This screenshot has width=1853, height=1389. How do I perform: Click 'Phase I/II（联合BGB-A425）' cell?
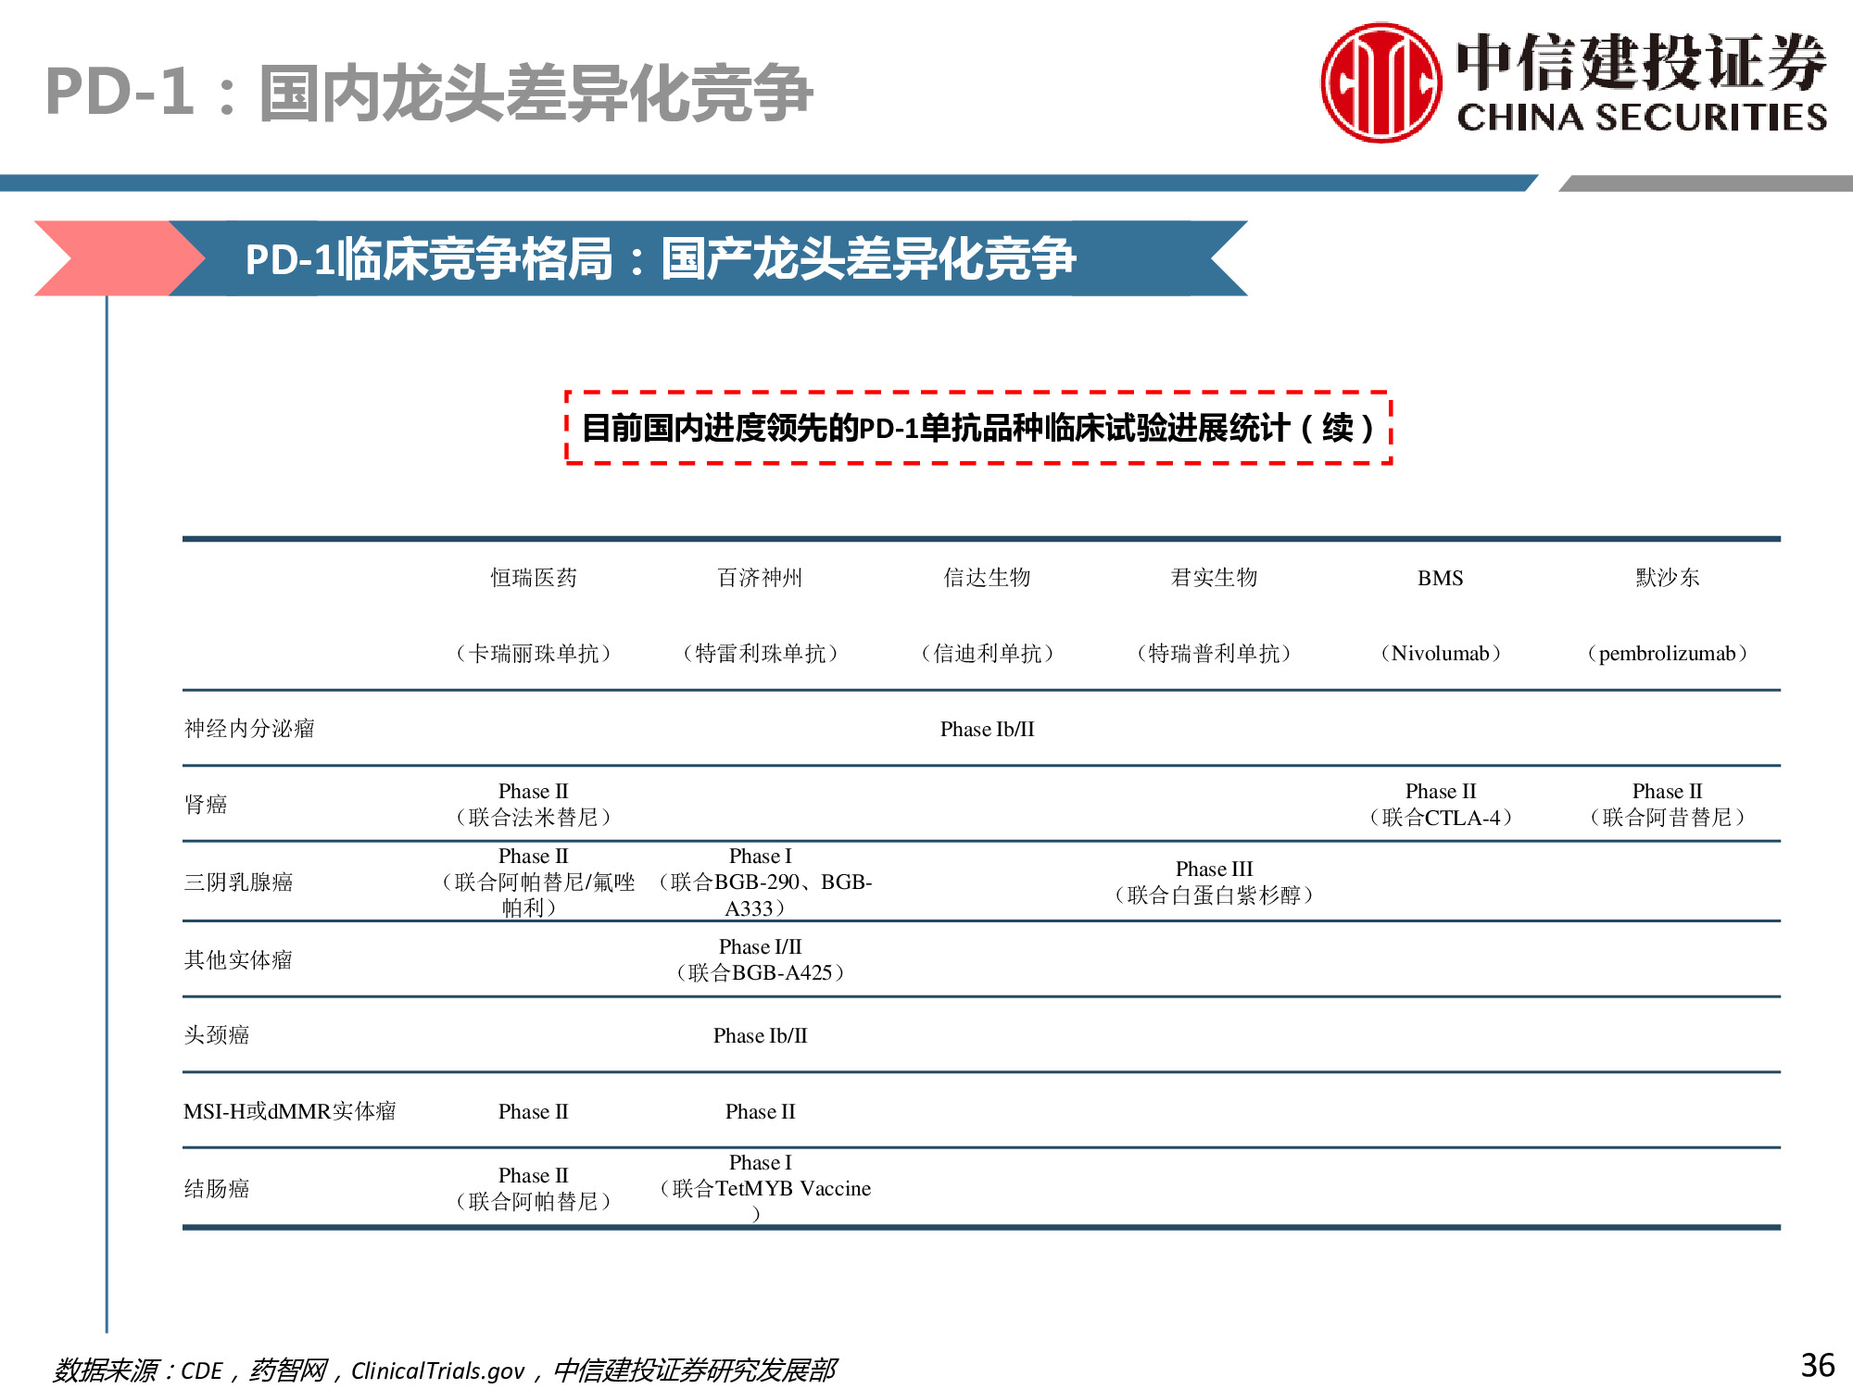click(761, 959)
